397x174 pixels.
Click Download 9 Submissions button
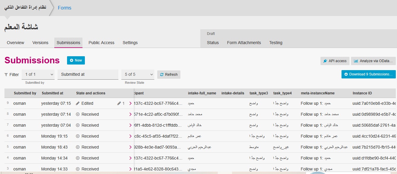369,74
